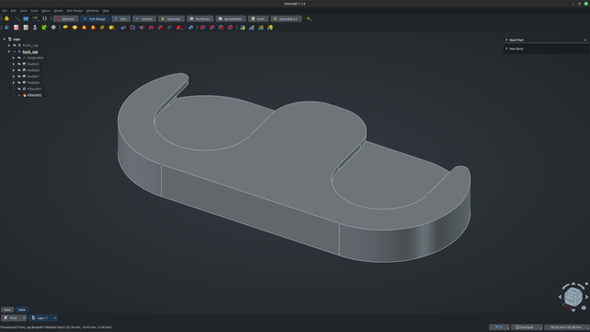Click the MultiTransform icon
Screen dimensions: 590x332
pyautogui.click(x=270, y=28)
